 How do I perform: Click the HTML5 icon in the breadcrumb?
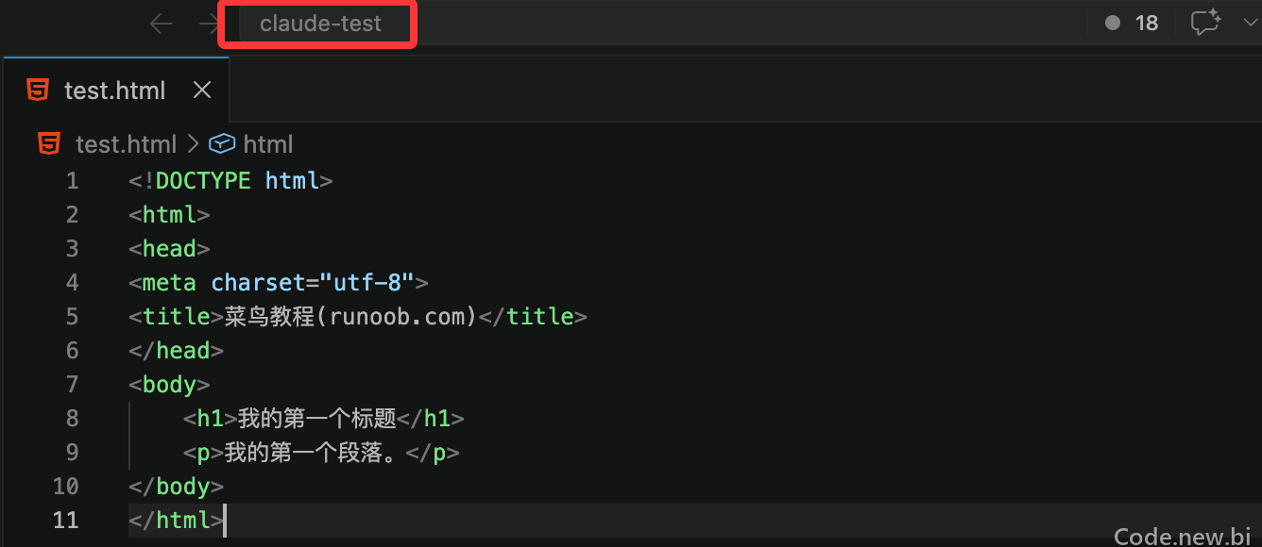(x=49, y=143)
